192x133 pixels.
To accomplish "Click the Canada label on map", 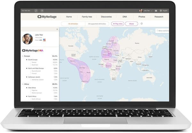I will (x=71, y=46).
